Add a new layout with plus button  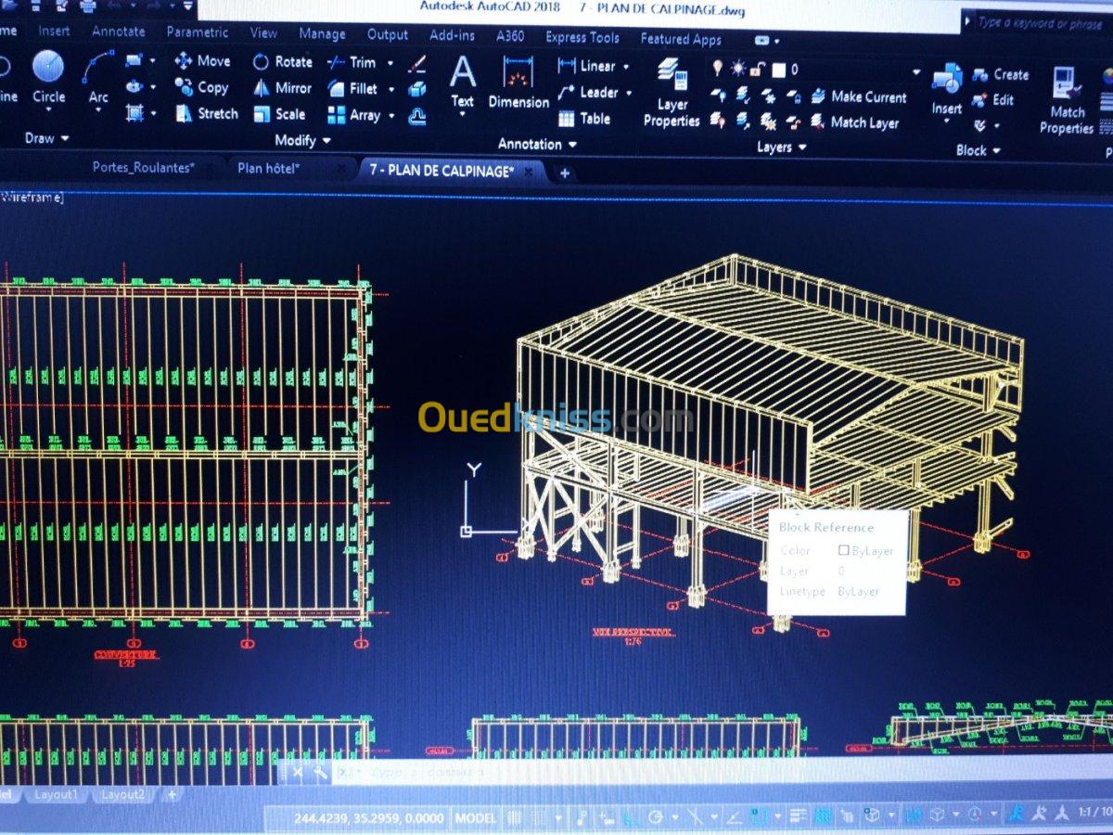point(171,795)
